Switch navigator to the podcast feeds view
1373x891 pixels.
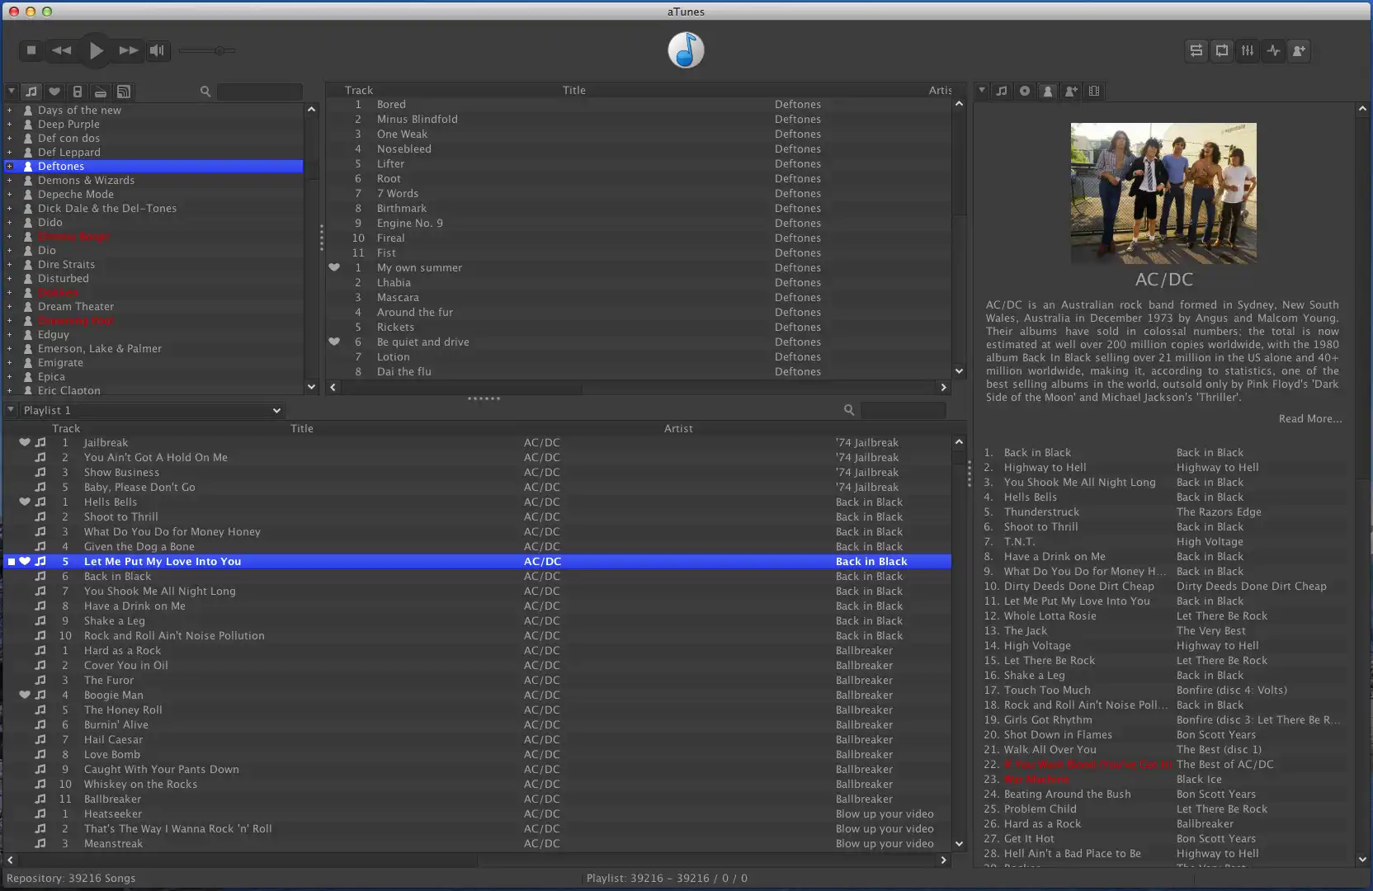point(123,92)
